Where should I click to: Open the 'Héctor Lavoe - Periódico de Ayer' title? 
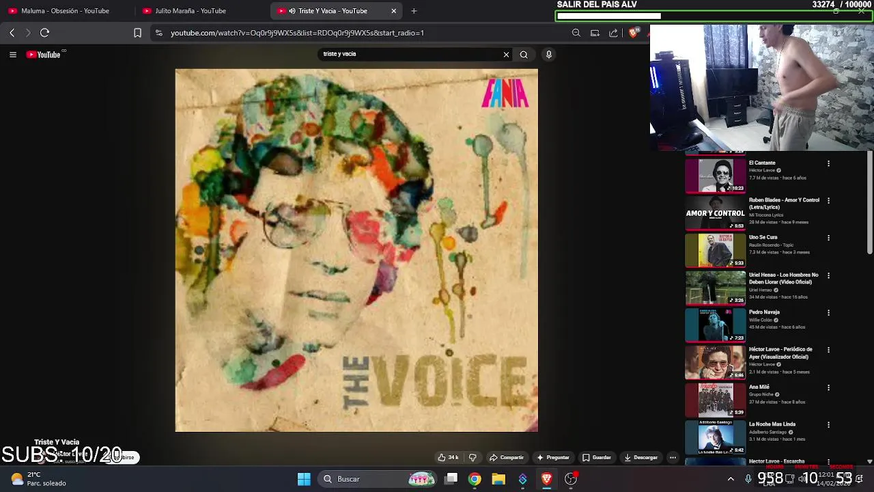[780, 353]
